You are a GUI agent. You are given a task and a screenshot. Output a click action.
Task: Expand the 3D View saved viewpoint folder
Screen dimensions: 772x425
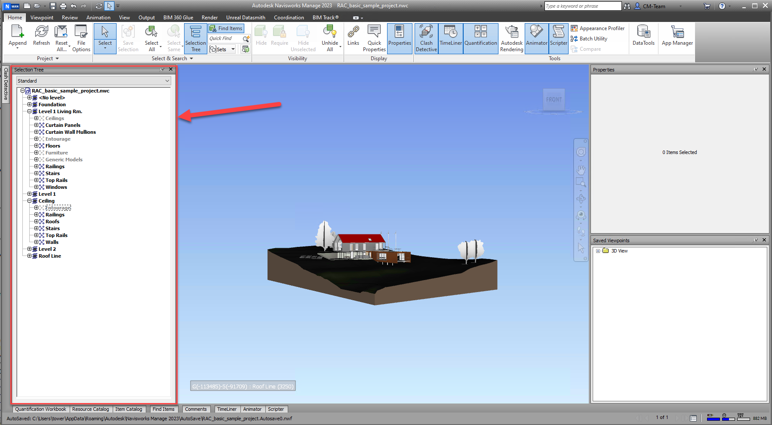click(598, 251)
